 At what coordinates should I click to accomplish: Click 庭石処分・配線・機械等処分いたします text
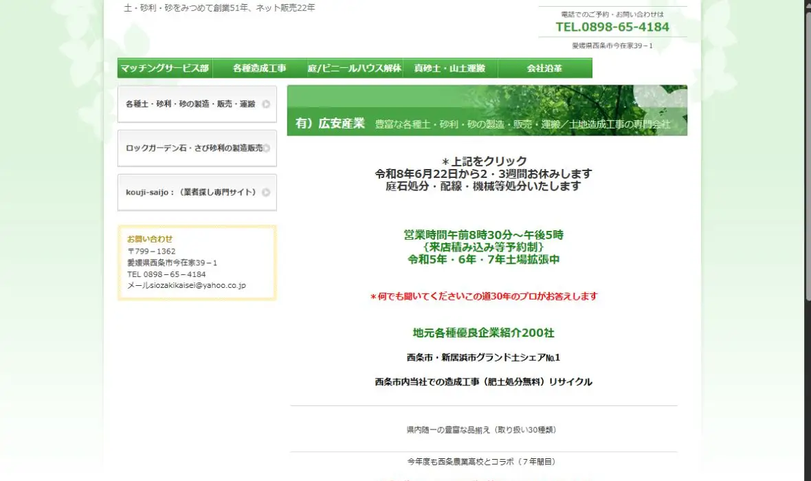[484, 186]
